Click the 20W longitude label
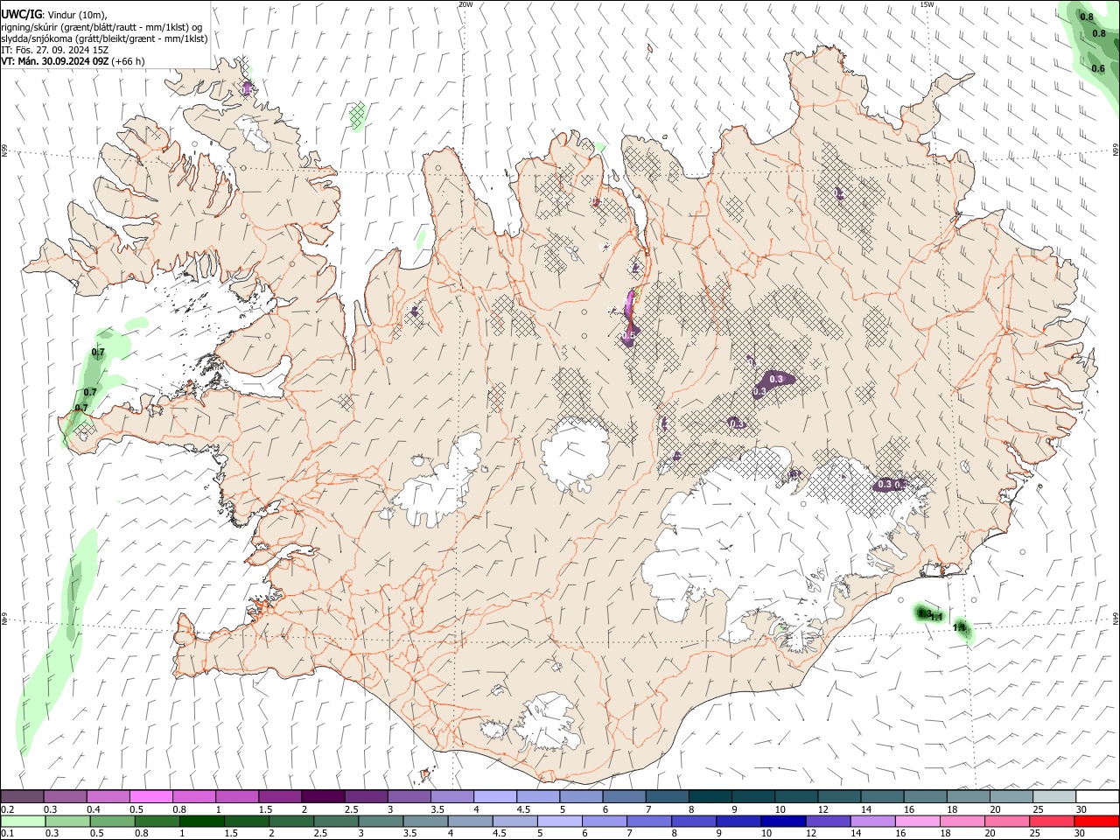The image size is (1120, 840). click(465, 4)
